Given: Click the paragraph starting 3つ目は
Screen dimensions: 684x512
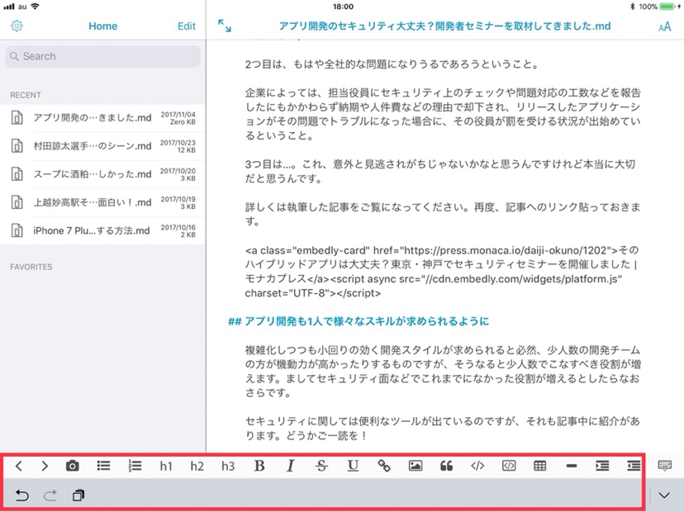Looking at the screenshot, I should click(439, 172).
